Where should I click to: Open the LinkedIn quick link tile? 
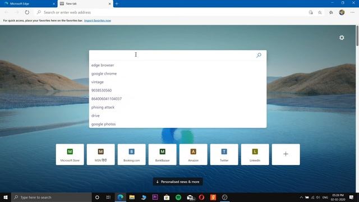click(255, 154)
